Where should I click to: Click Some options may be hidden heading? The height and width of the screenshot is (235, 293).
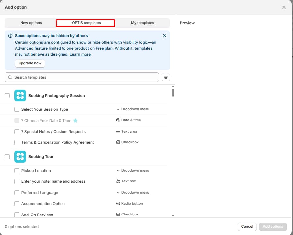[51, 36]
